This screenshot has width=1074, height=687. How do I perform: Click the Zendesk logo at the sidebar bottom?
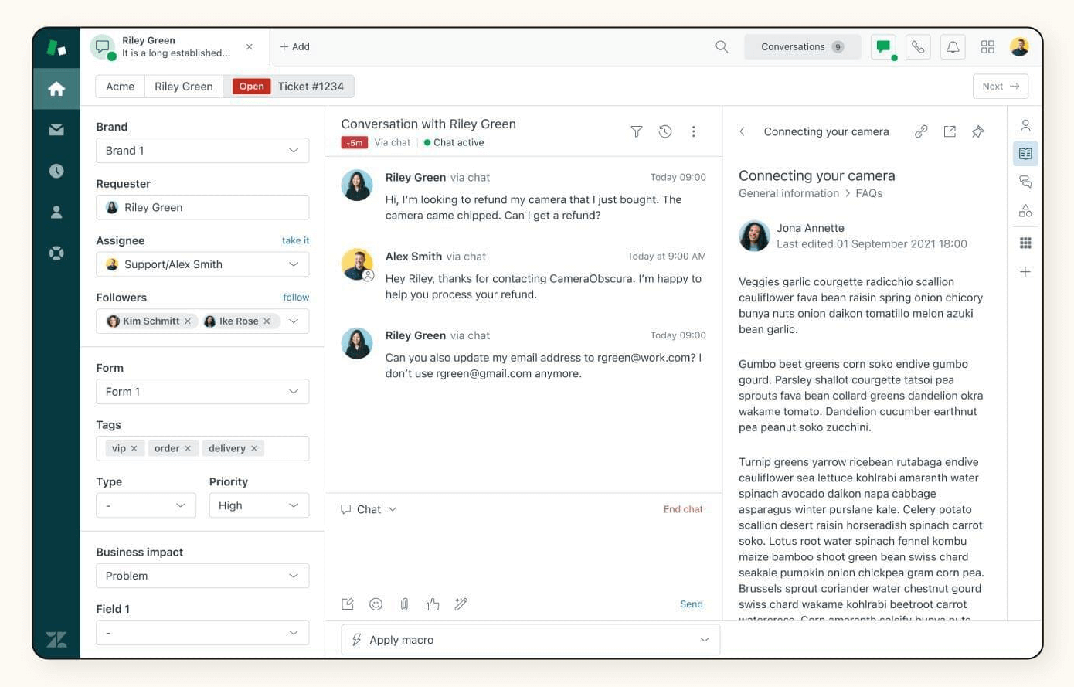[56, 640]
